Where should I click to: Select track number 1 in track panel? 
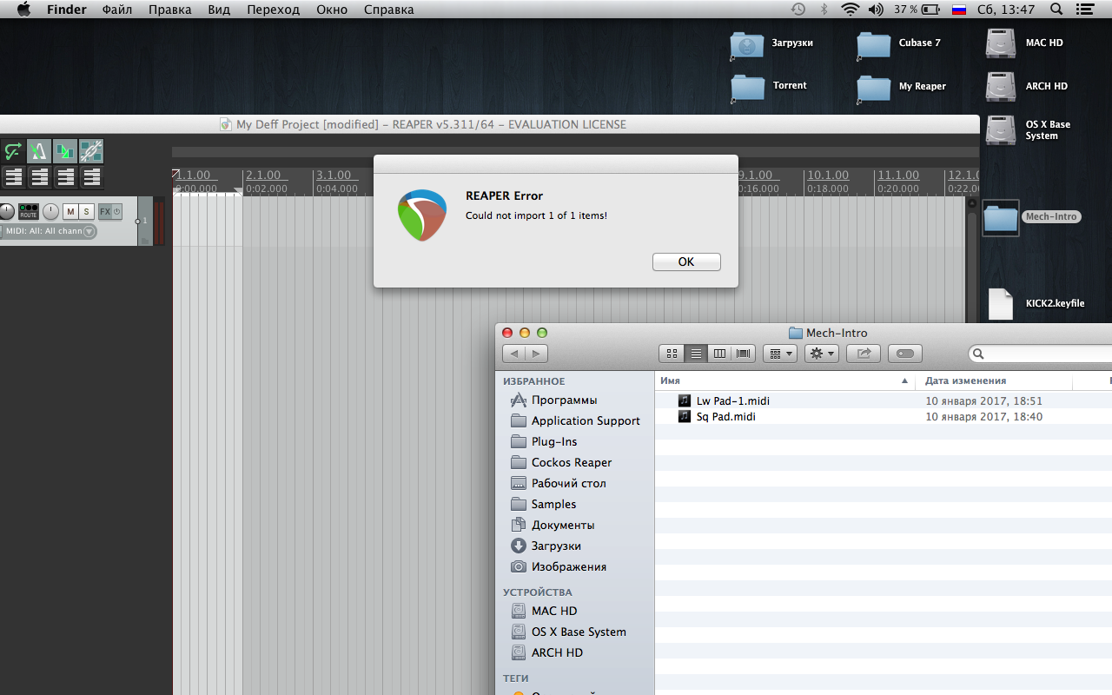[144, 221]
